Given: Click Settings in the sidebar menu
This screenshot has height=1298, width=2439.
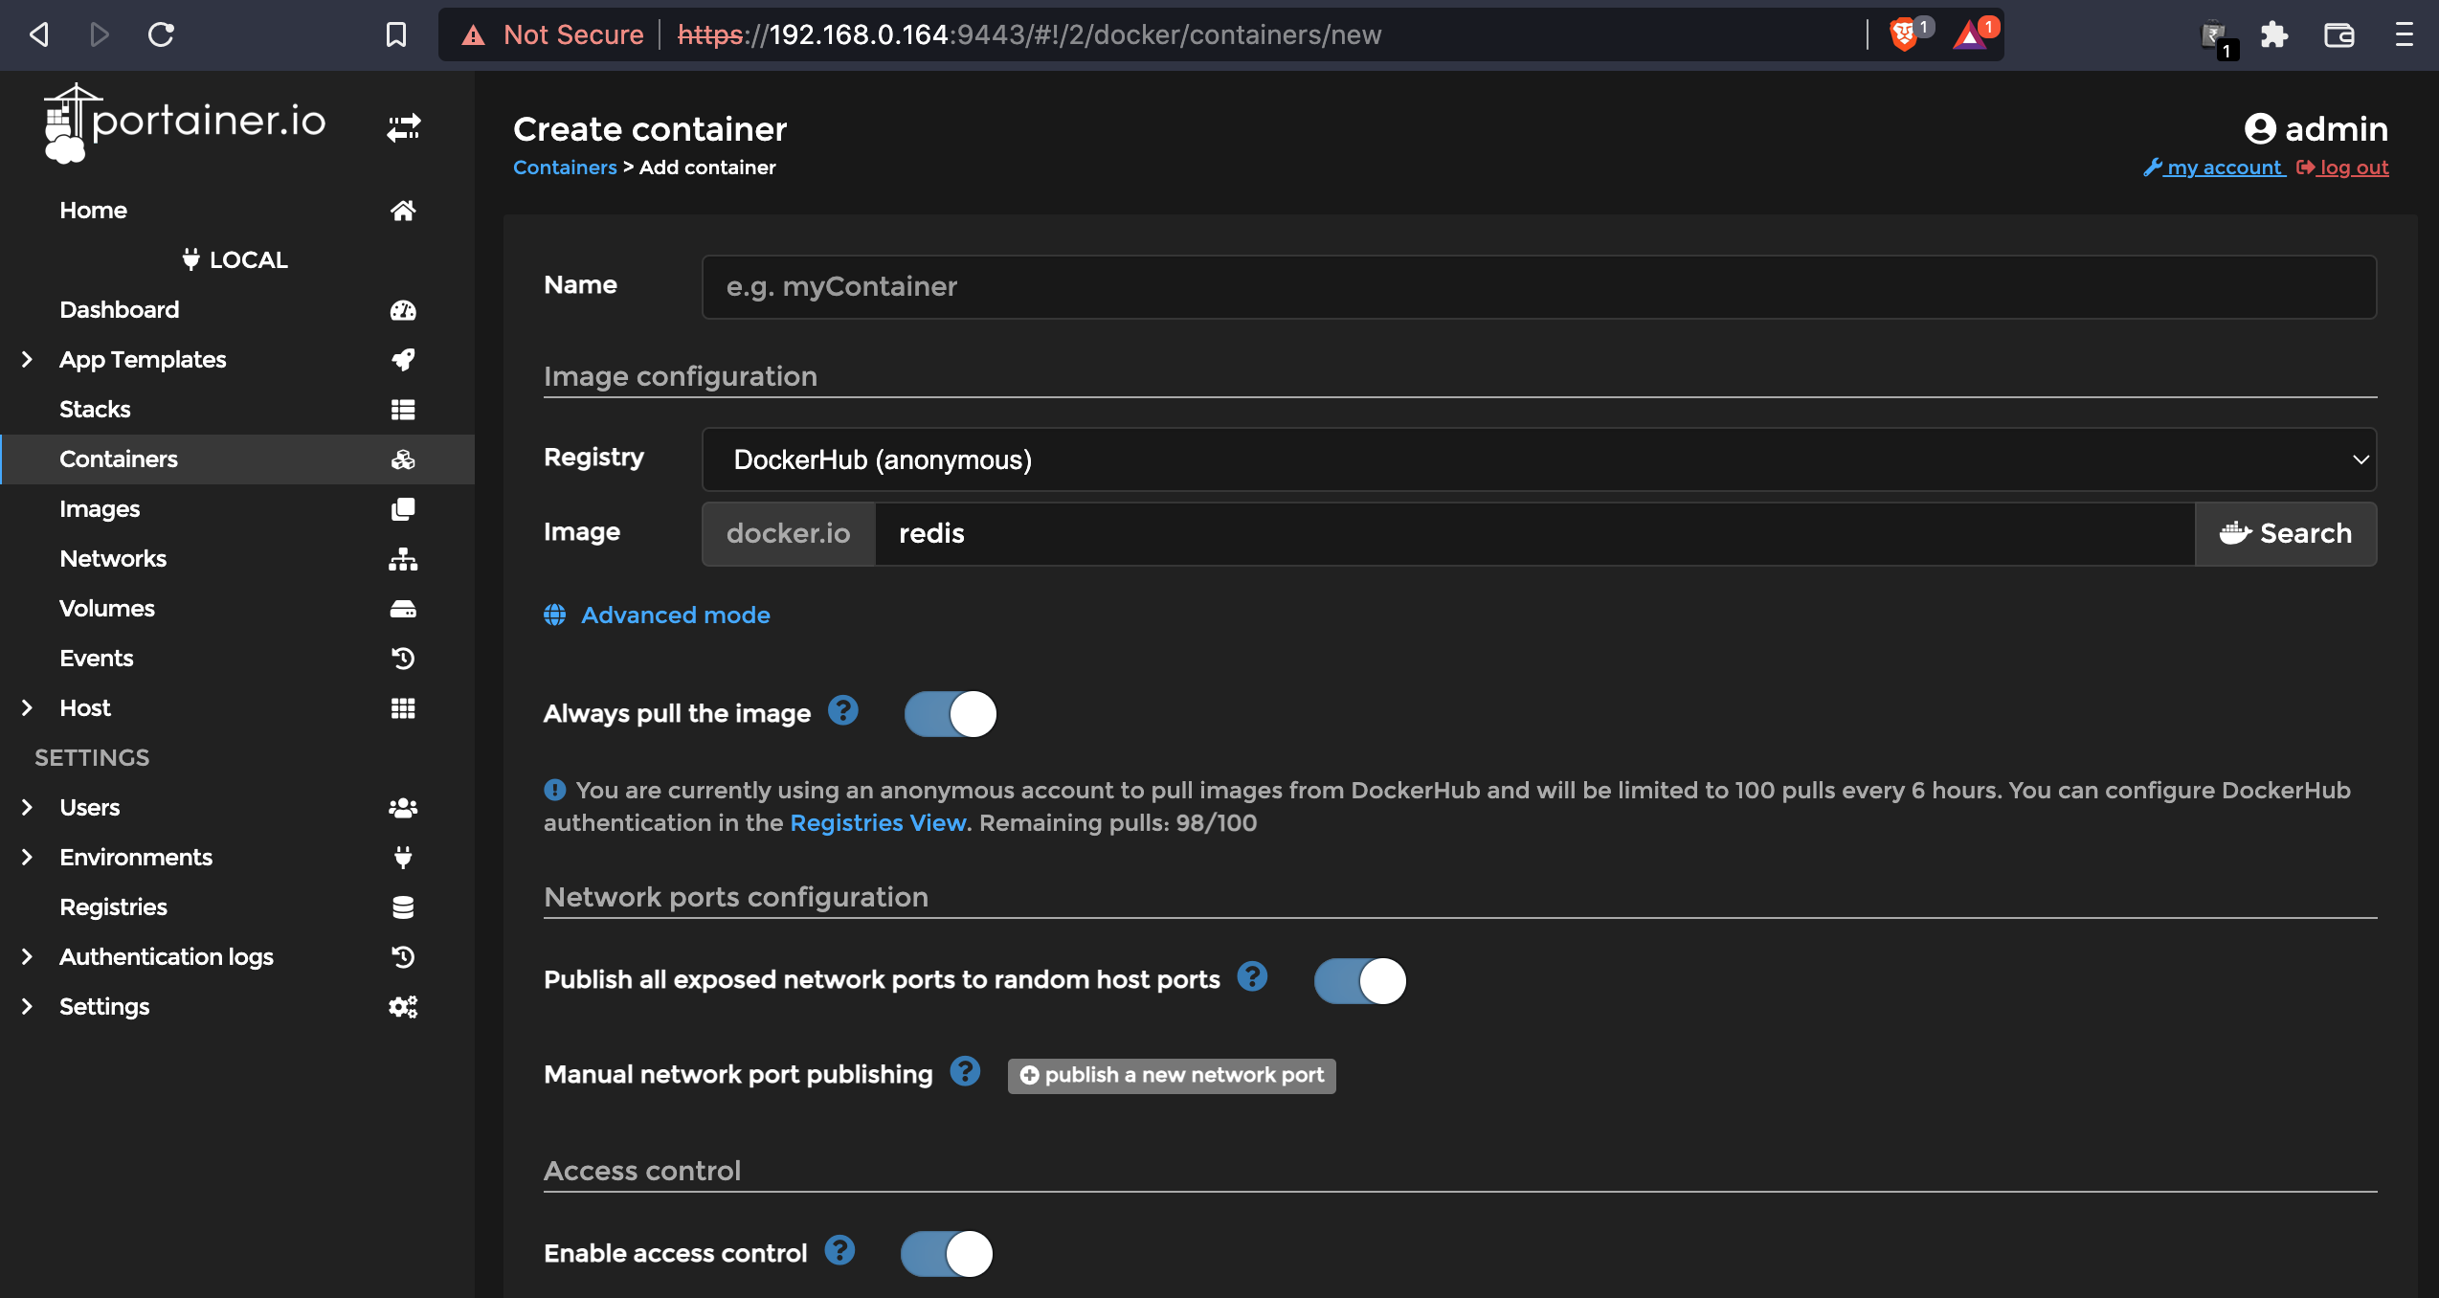Looking at the screenshot, I should click(103, 1006).
